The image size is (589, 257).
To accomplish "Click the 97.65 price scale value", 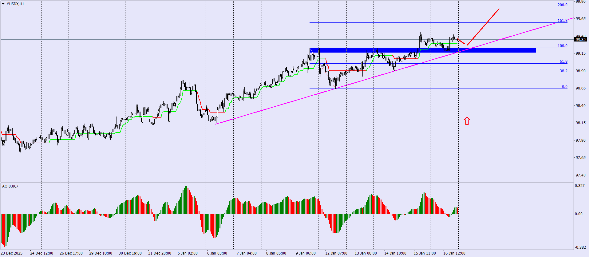I will (x=580, y=158).
